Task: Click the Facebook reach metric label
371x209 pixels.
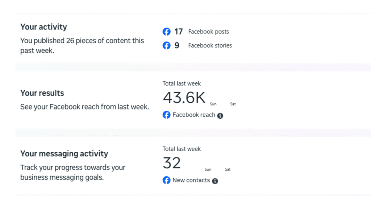Action: coord(194,115)
